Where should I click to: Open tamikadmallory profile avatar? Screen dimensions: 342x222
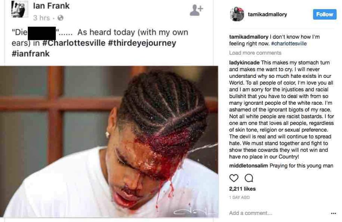click(237, 14)
